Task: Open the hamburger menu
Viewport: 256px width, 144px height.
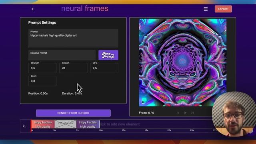Action: (206, 9)
